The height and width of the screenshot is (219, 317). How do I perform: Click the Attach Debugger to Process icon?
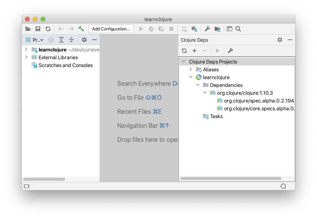click(x=184, y=29)
